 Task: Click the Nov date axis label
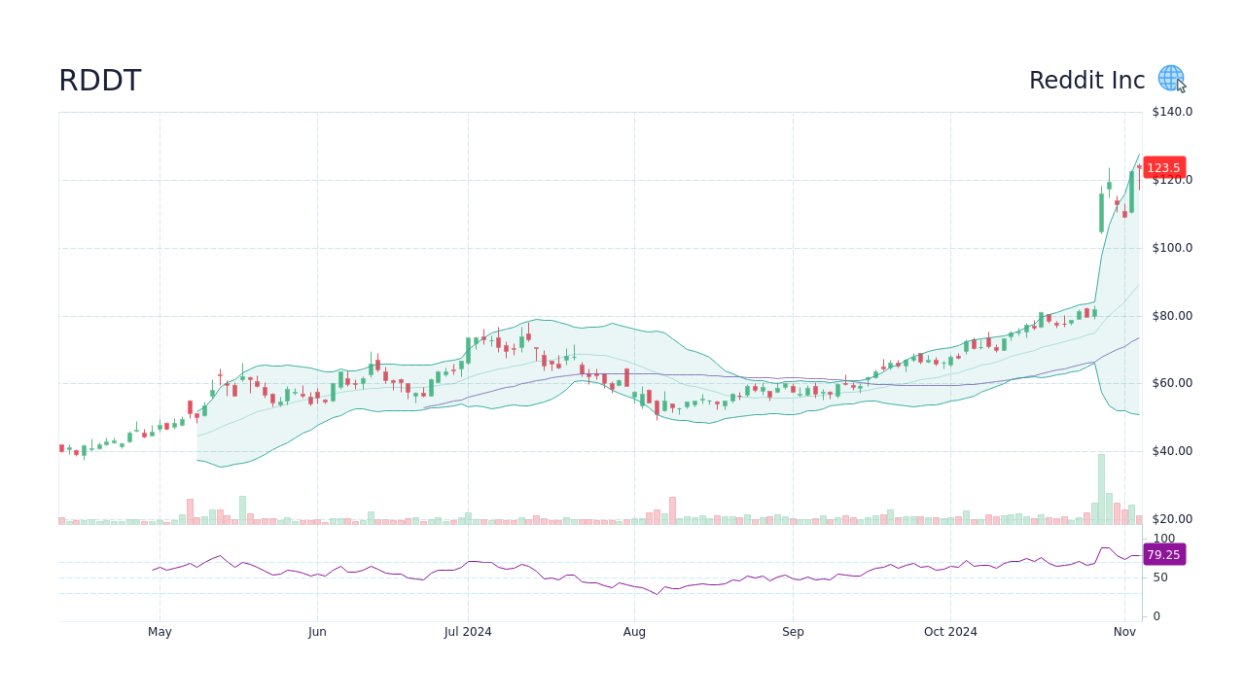coord(1124,632)
